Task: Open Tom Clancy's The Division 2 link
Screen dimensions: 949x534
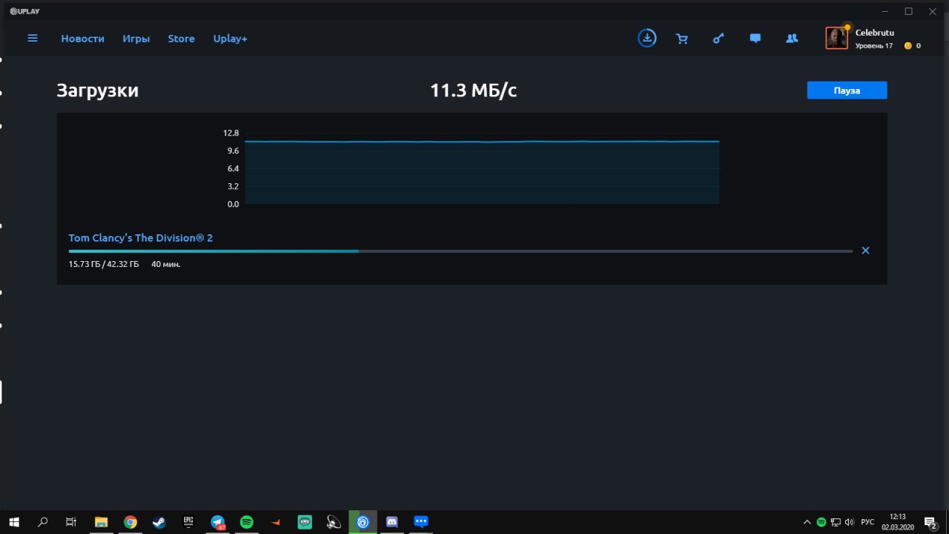Action: (x=141, y=238)
